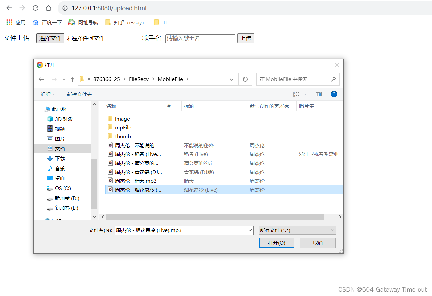The height and width of the screenshot is (296, 432).
Task: Toggle the preview pane icon
Action: (x=319, y=94)
